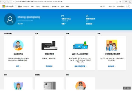Screen dimensions: 132x91
Task: Click the large profile picture circle
Action: pos(10,19)
